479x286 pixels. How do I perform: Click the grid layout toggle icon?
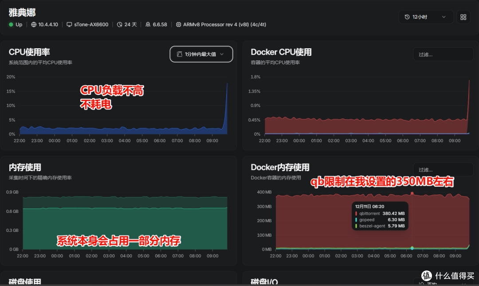pyautogui.click(x=463, y=17)
